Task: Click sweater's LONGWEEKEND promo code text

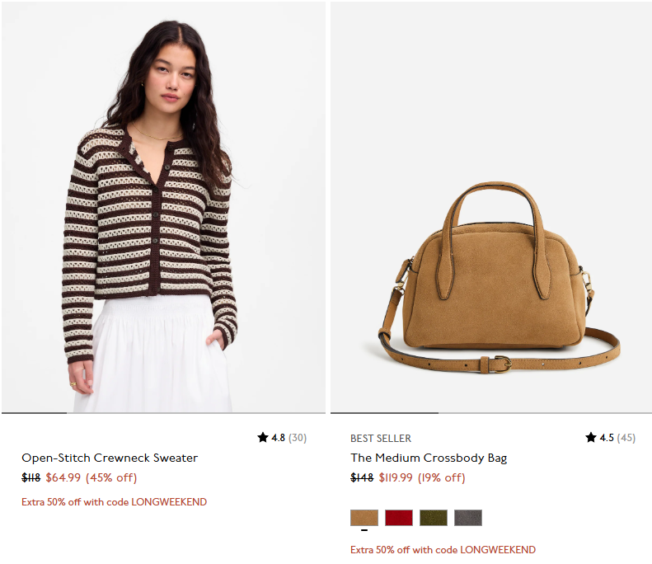Action: pyautogui.click(x=169, y=502)
